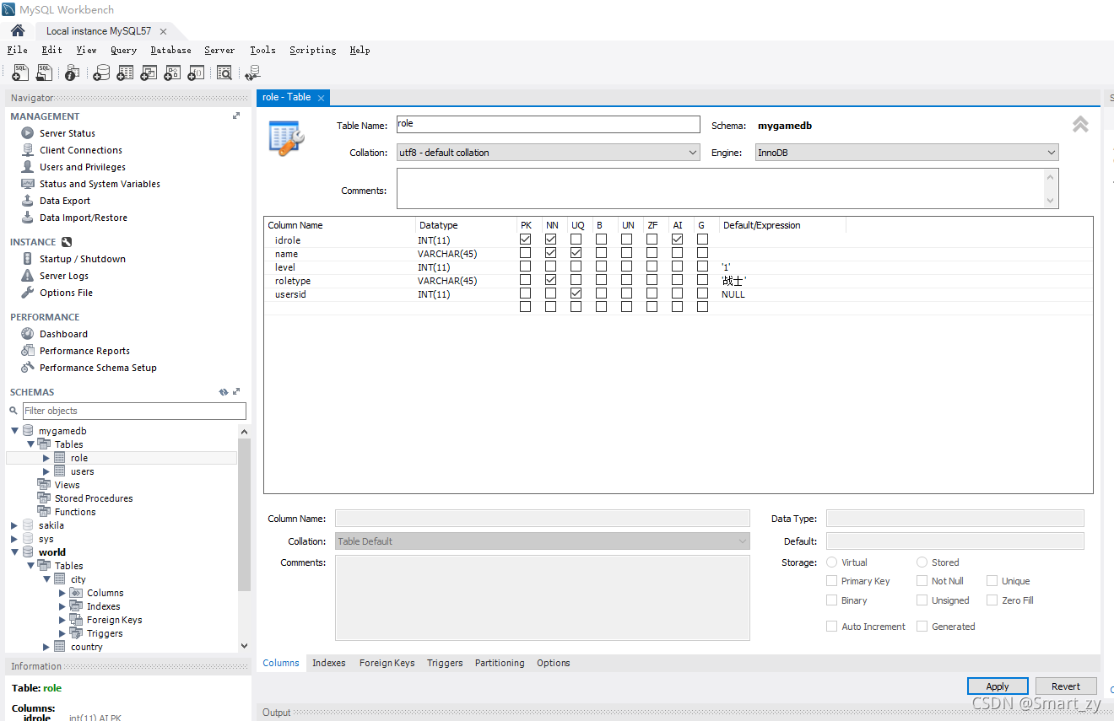Toggle ZF checkbox for usersid column
Screen dimensions: 1114x721
(x=652, y=293)
